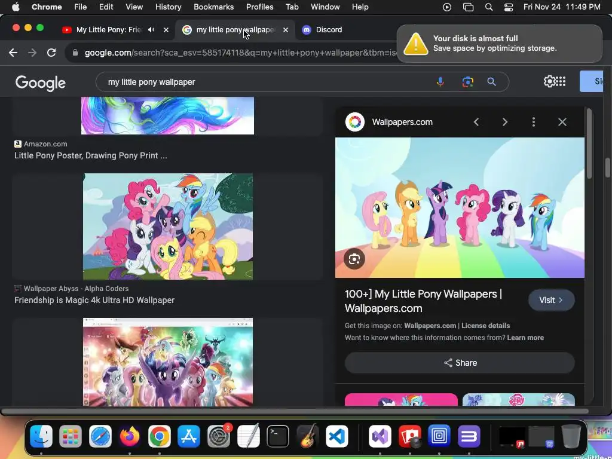Open System Settings with badge in Dock
This screenshot has height=459, width=612.
(219, 436)
